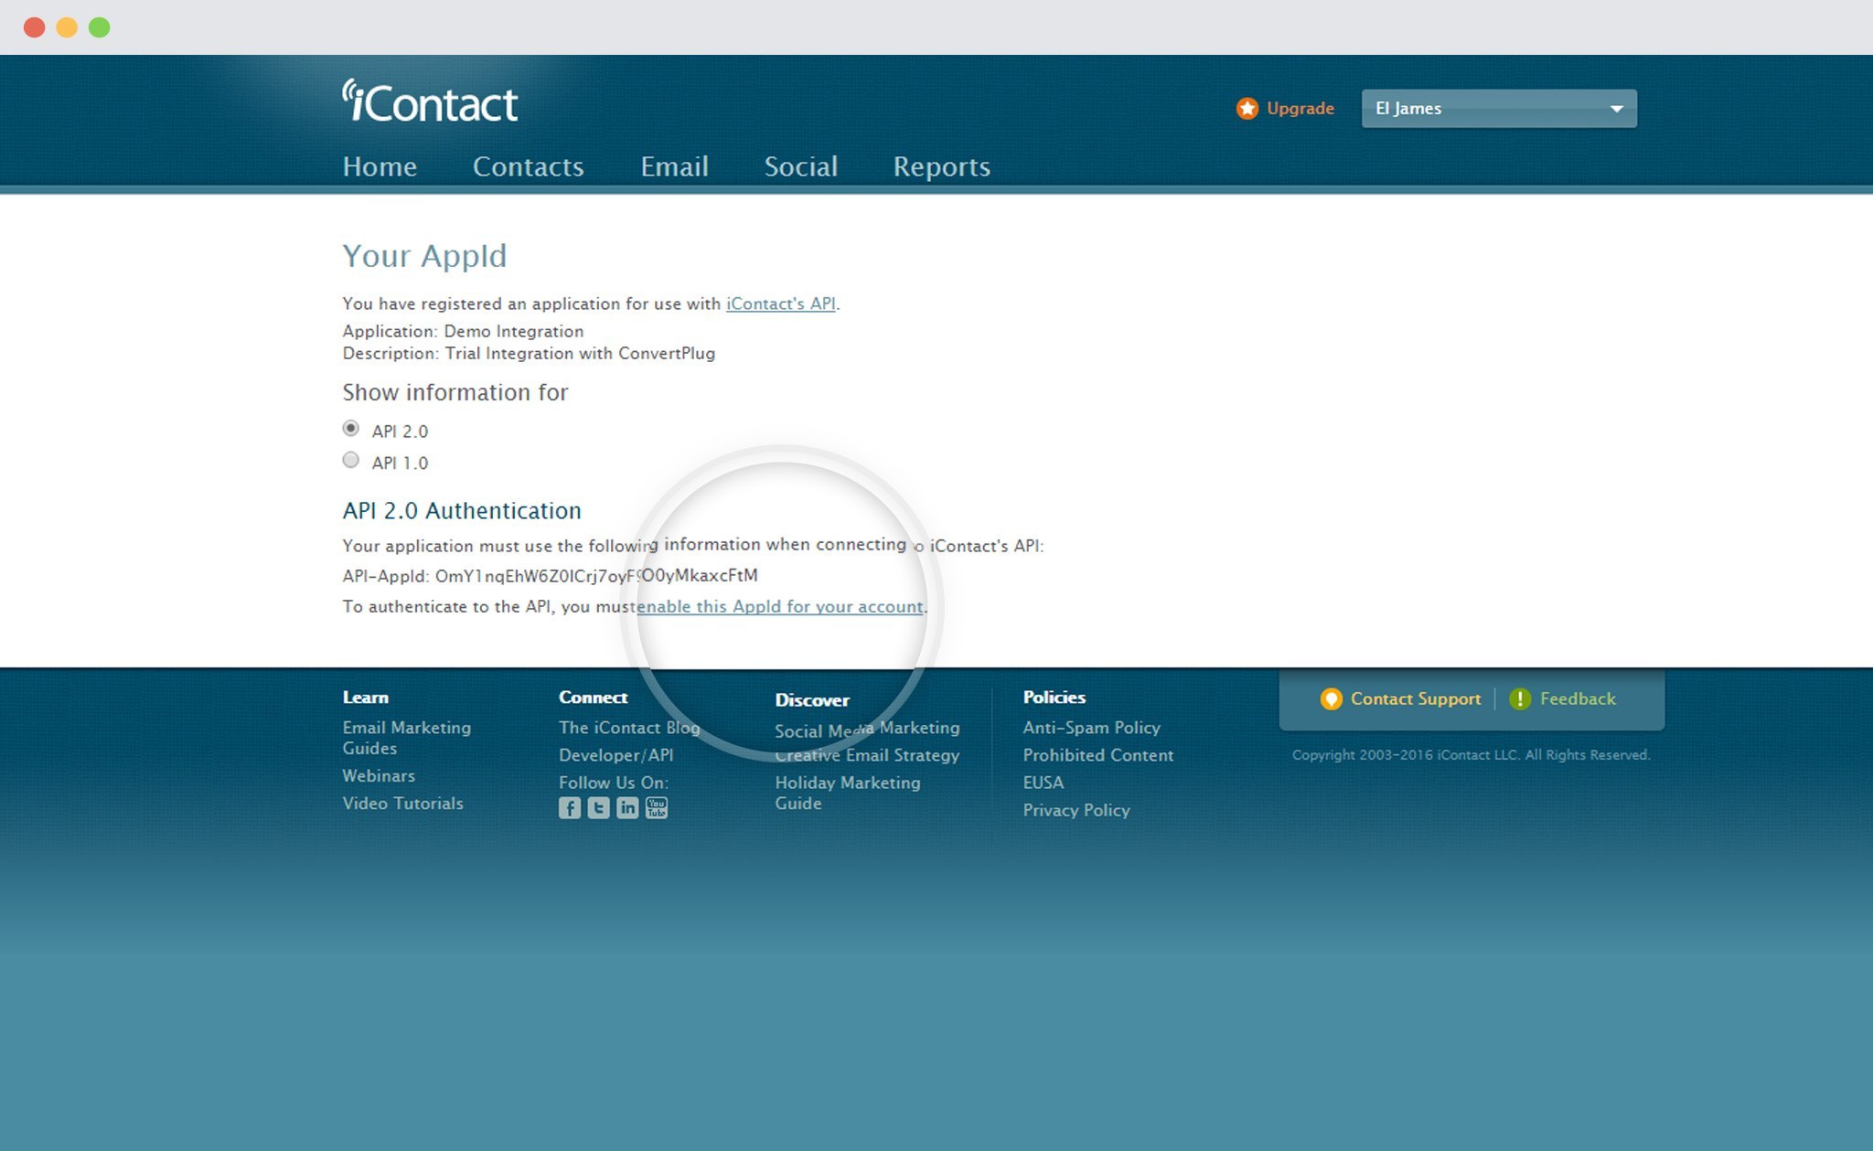Open the Facebook social icon
1873x1151 pixels.
(570, 808)
